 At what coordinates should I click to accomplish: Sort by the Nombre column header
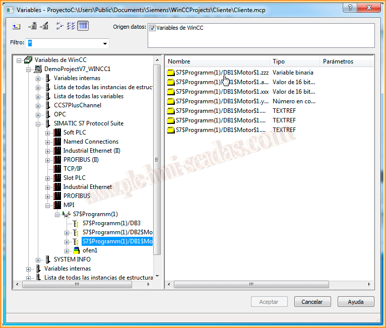(x=217, y=61)
